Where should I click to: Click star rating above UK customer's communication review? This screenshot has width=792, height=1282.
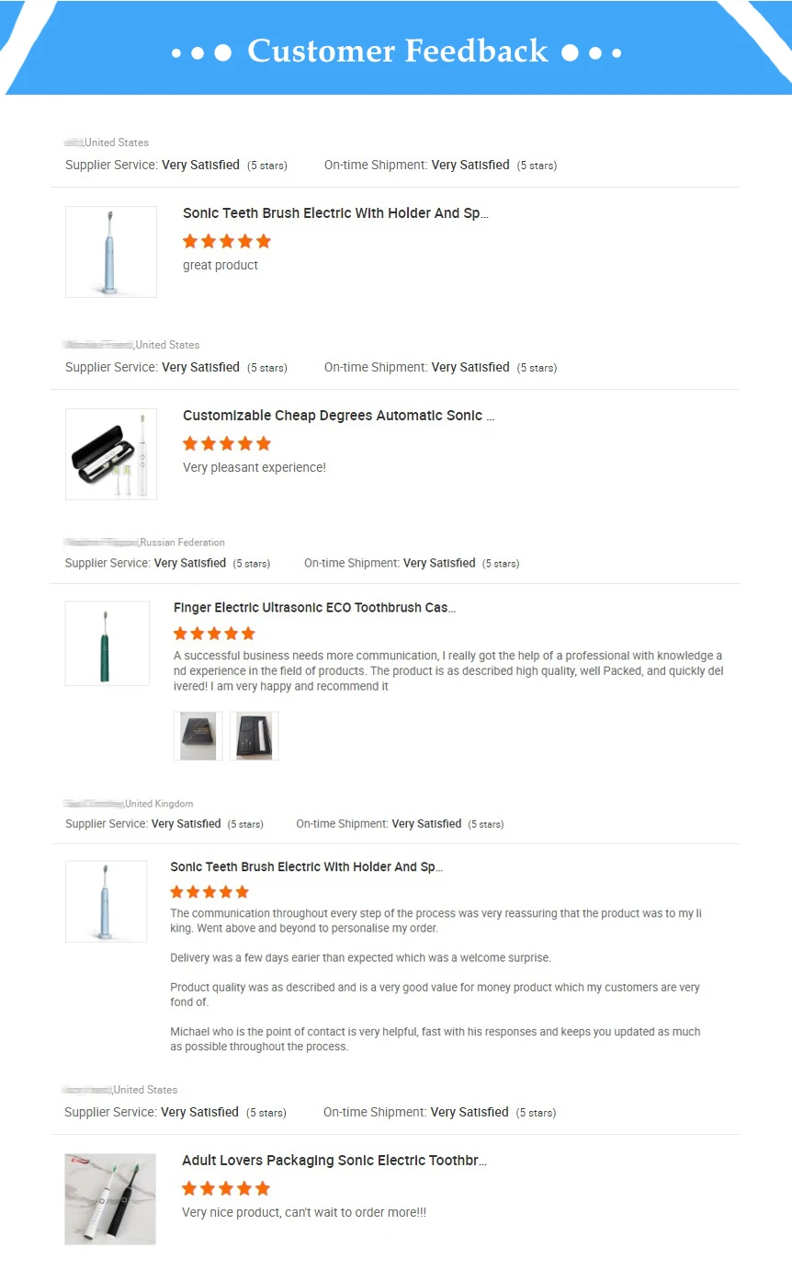[209, 892]
